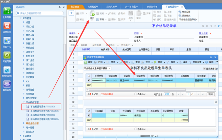Focus the function search box in left panel
222x140 pixels.
[40, 13]
